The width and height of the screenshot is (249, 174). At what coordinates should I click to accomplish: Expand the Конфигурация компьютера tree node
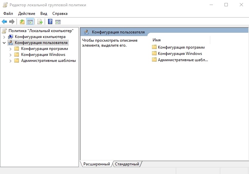(x=4, y=37)
